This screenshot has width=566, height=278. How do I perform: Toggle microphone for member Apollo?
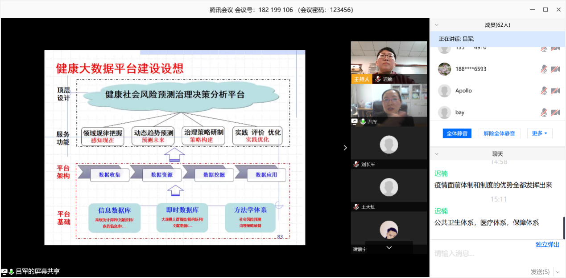click(x=544, y=91)
